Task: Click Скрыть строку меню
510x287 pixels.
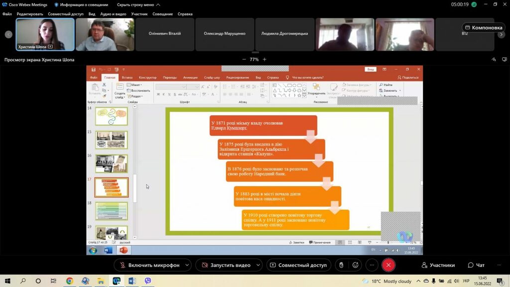Action: tap(135, 4)
